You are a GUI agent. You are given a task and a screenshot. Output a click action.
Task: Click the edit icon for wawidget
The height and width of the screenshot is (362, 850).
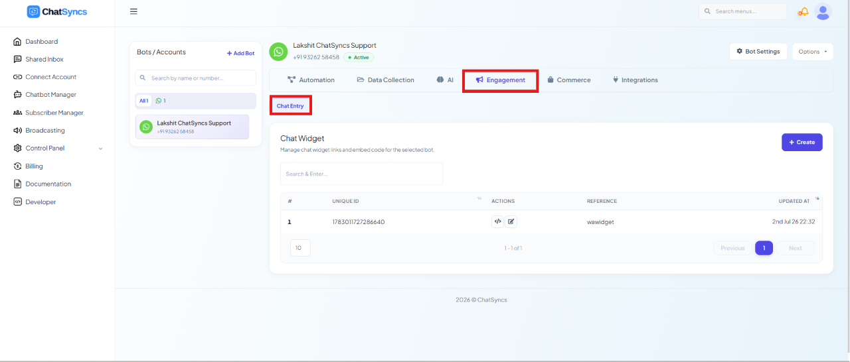pyautogui.click(x=511, y=222)
